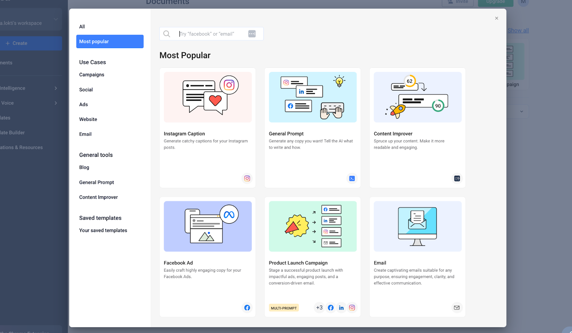Click the Facebook icon on Facebook Ad card

(247, 307)
